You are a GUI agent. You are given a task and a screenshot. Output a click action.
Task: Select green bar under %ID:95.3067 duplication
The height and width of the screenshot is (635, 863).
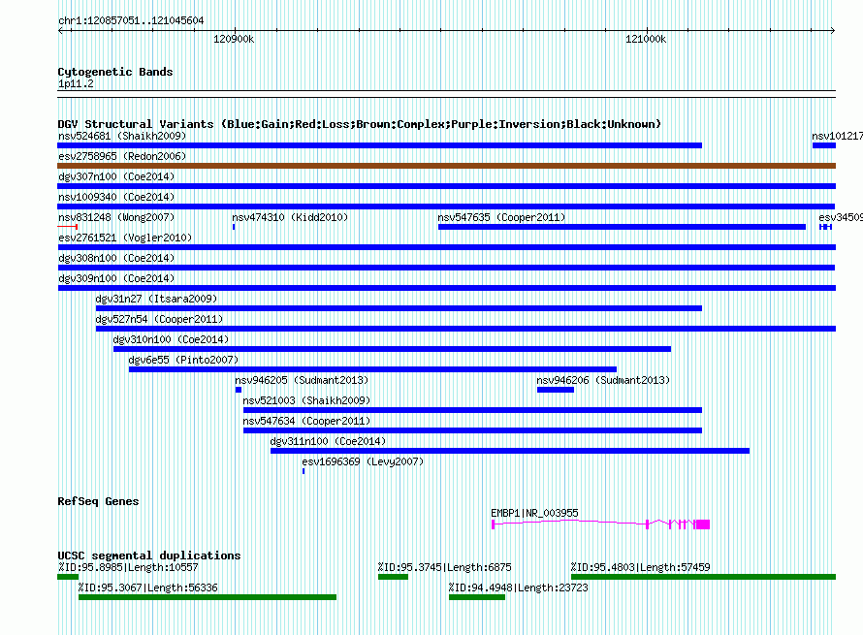(207, 597)
